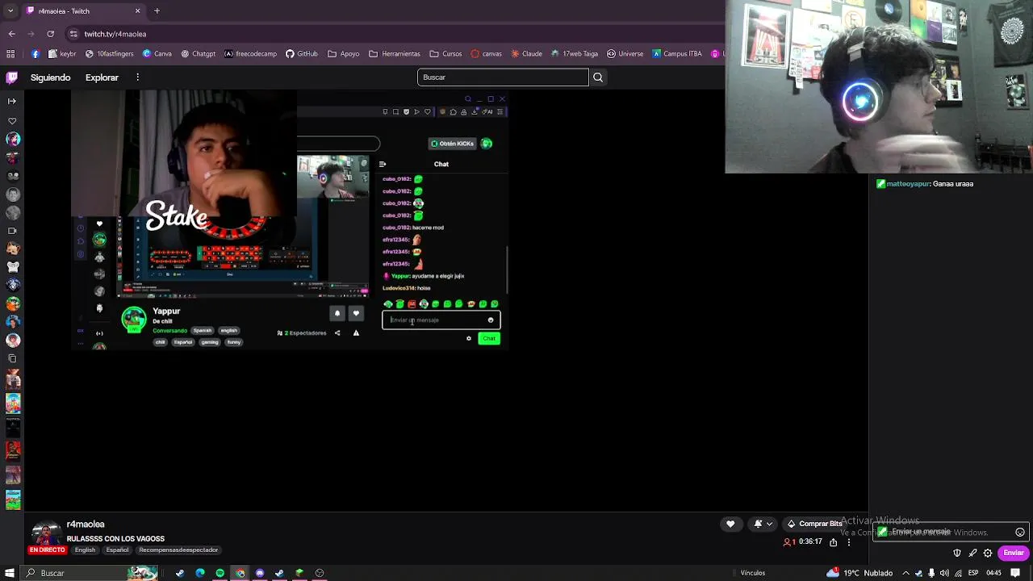This screenshot has height=581, width=1033.
Task: Open stream options three-dots menu under Comprar Bits
Action: (x=849, y=542)
